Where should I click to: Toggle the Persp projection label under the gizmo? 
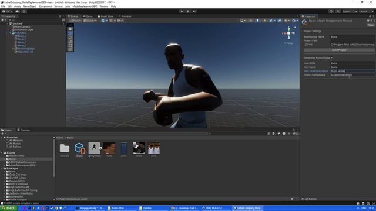pyautogui.click(x=288, y=43)
